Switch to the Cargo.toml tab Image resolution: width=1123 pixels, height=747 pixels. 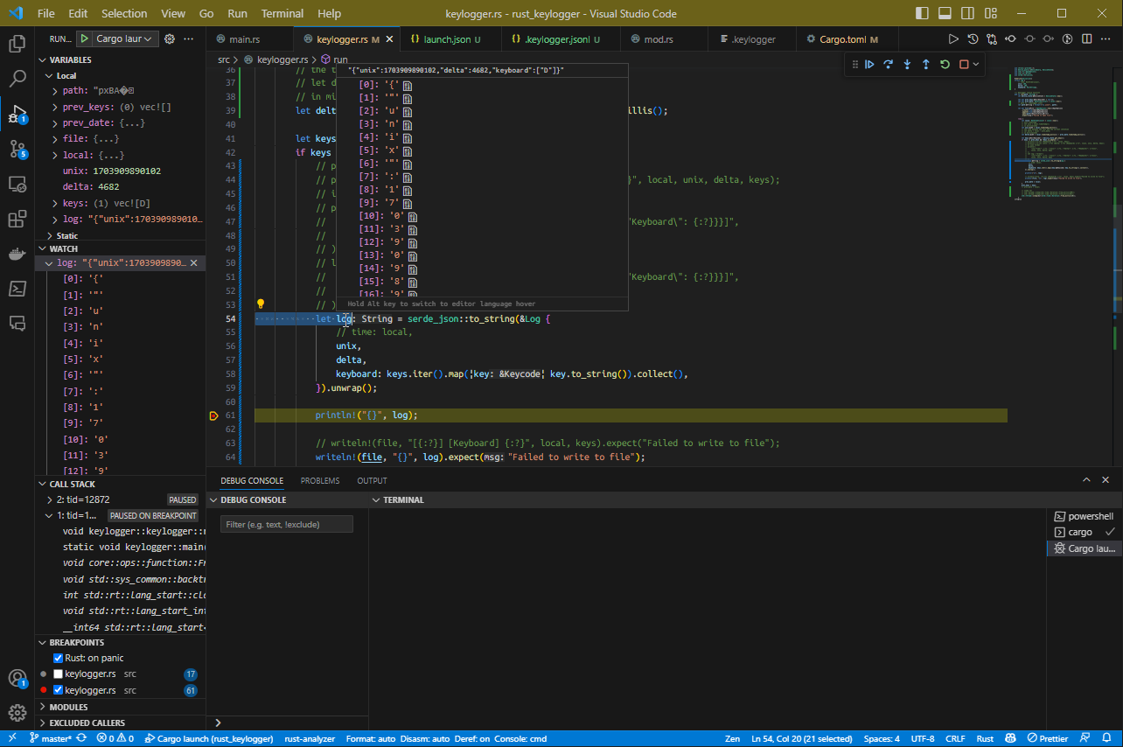pyautogui.click(x=842, y=38)
